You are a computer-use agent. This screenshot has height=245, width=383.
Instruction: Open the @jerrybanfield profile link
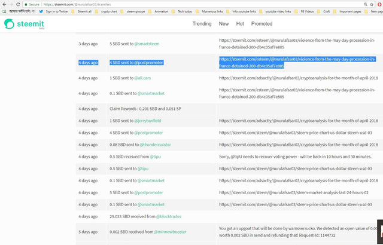[148, 121]
